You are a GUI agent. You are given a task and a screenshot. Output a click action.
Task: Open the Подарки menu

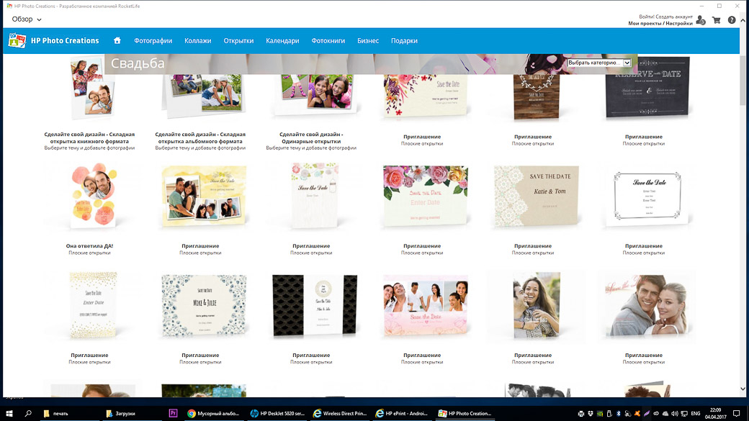click(x=404, y=40)
